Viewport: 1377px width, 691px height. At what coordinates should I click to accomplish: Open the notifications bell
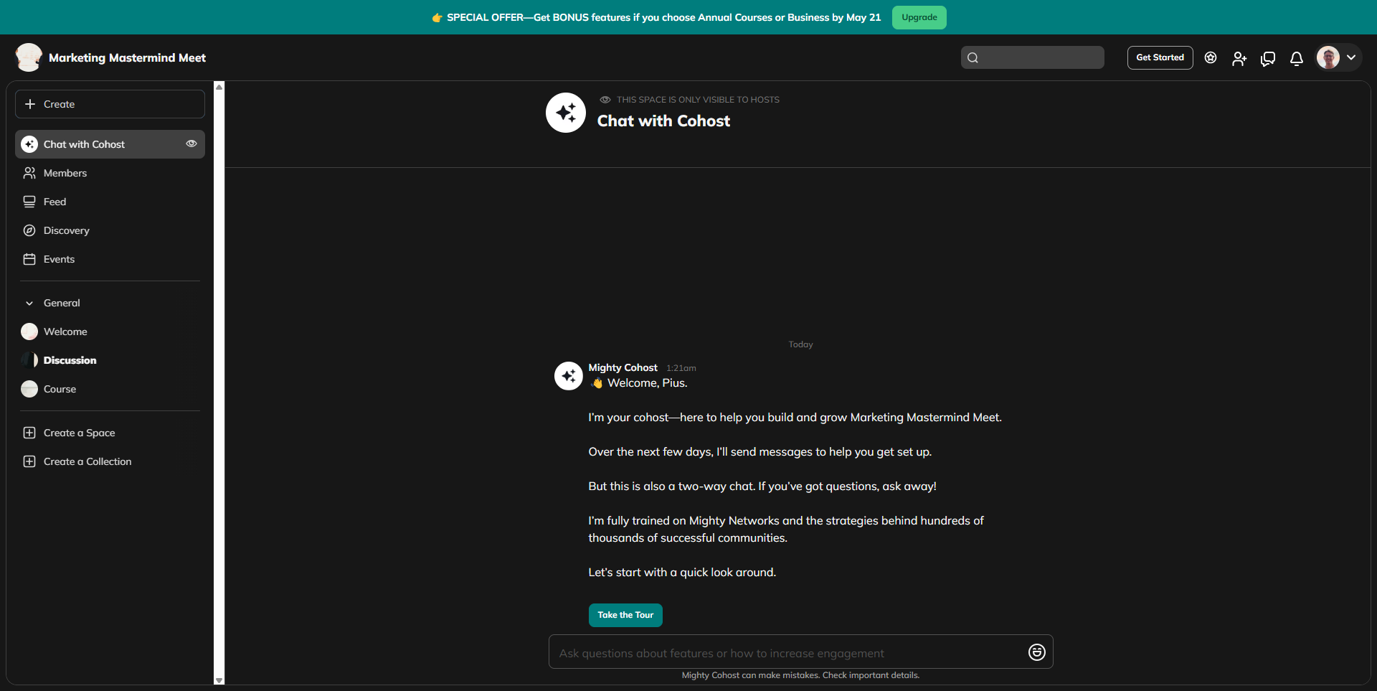[1296, 58]
